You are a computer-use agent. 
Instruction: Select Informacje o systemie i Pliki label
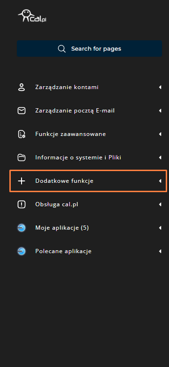(x=78, y=157)
